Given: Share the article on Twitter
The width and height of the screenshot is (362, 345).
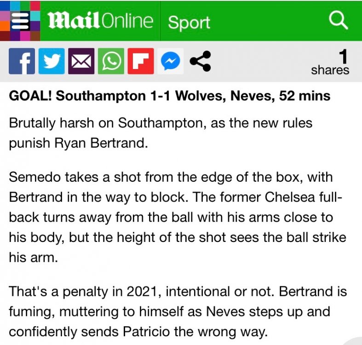Looking at the screenshot, I should tap(52, 61).
